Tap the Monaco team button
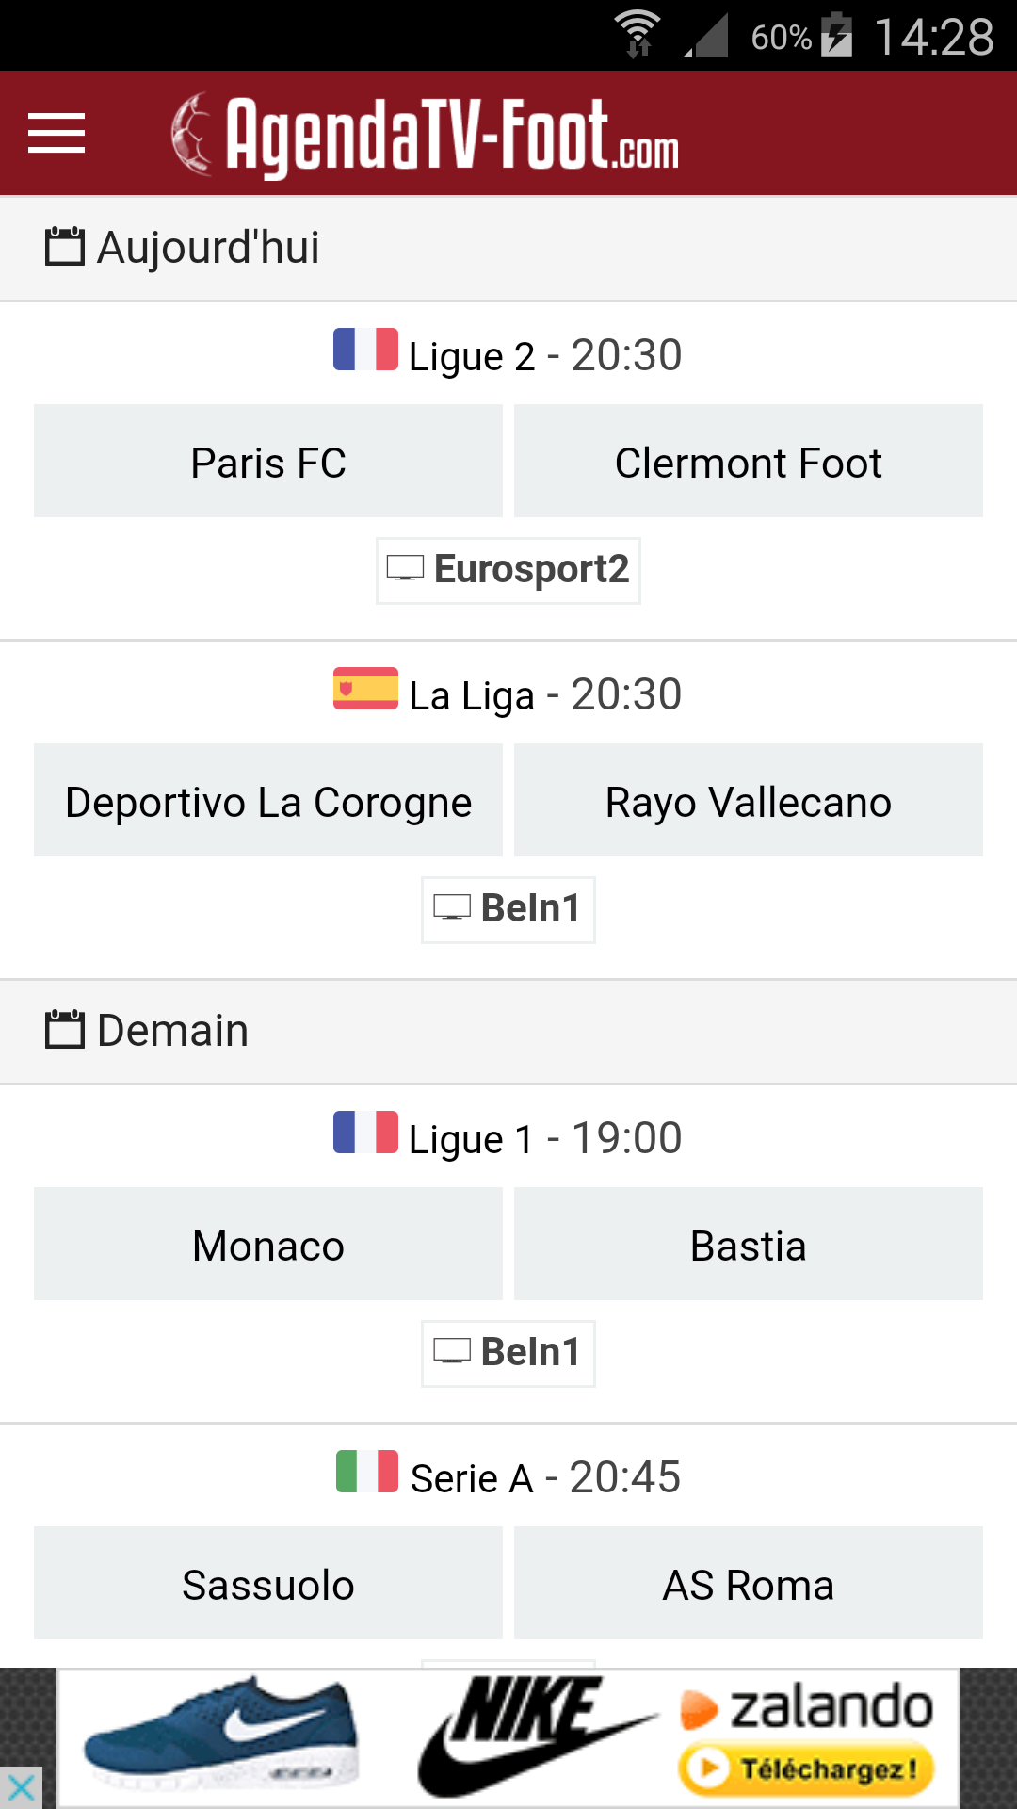The image size is (1017, 1809). 268,1245
